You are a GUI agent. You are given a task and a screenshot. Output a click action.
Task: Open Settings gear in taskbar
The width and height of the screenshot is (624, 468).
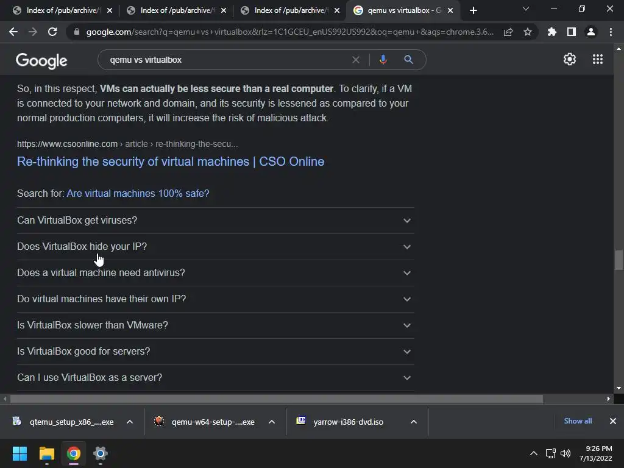[101, 453]
